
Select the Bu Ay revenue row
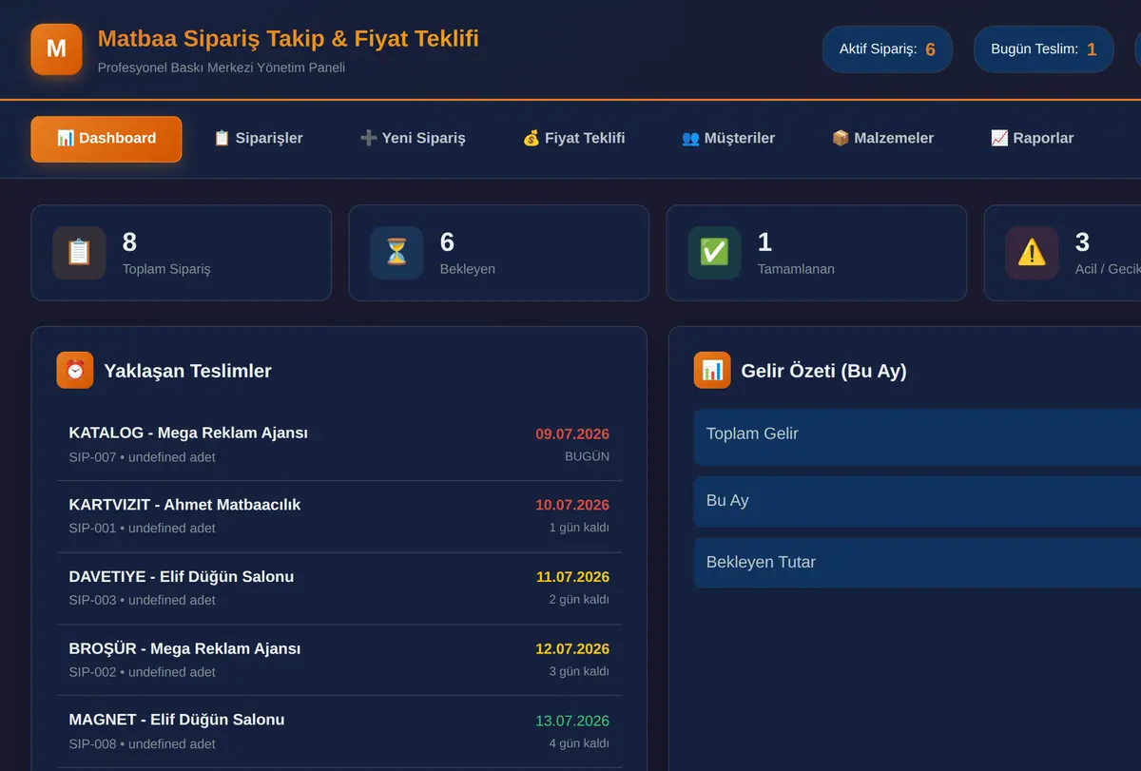point(918,502)
